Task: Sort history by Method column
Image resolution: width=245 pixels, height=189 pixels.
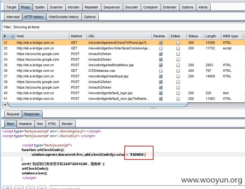Action: 78,36
